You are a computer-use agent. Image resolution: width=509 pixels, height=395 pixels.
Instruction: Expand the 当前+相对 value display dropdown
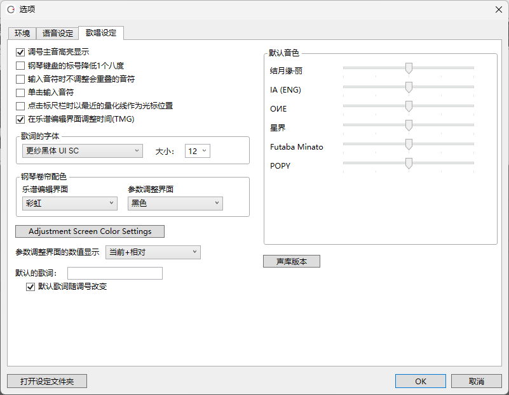tap(153, 252)
